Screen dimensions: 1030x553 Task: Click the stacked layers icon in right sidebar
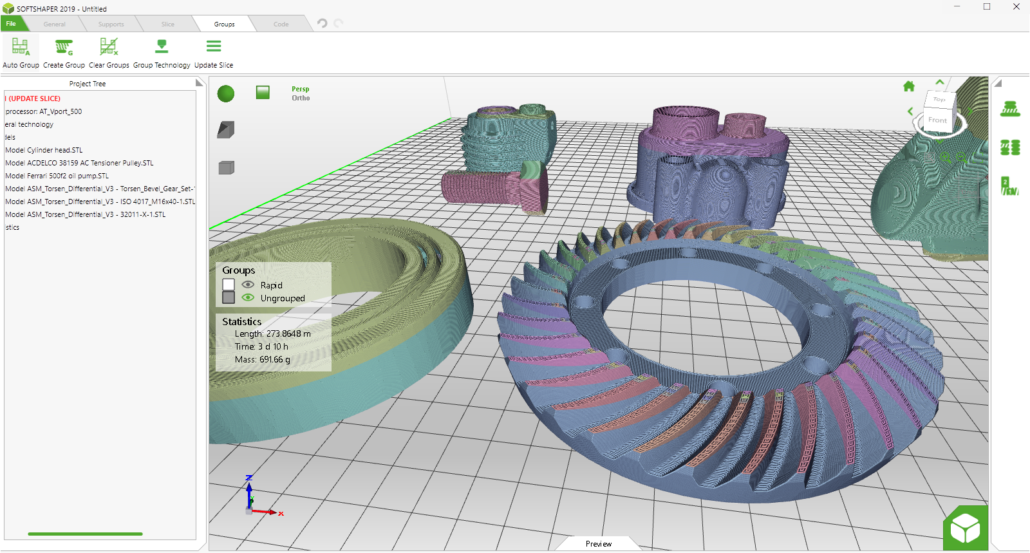[x=1010, y=109]
